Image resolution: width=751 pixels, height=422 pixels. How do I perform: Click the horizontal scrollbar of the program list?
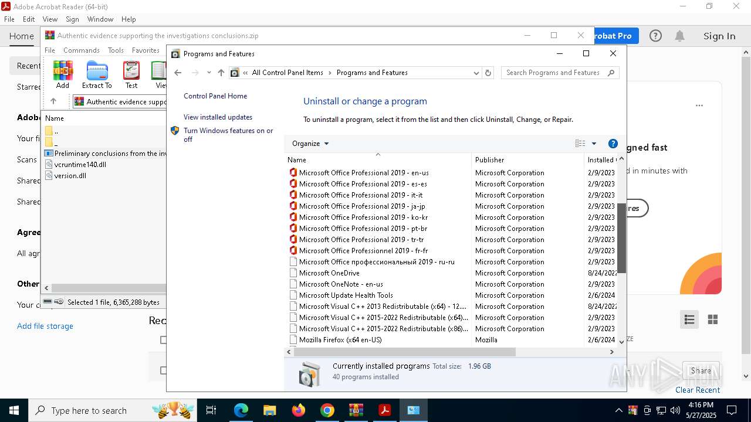(404, 352)
